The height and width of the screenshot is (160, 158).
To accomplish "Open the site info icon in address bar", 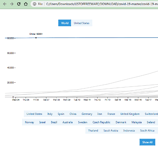I will (34, 4).
